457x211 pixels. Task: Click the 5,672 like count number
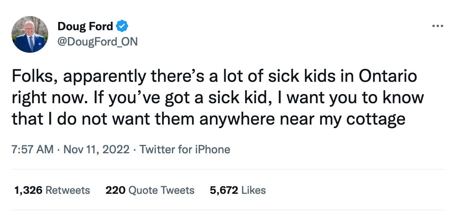click(224, 190)
